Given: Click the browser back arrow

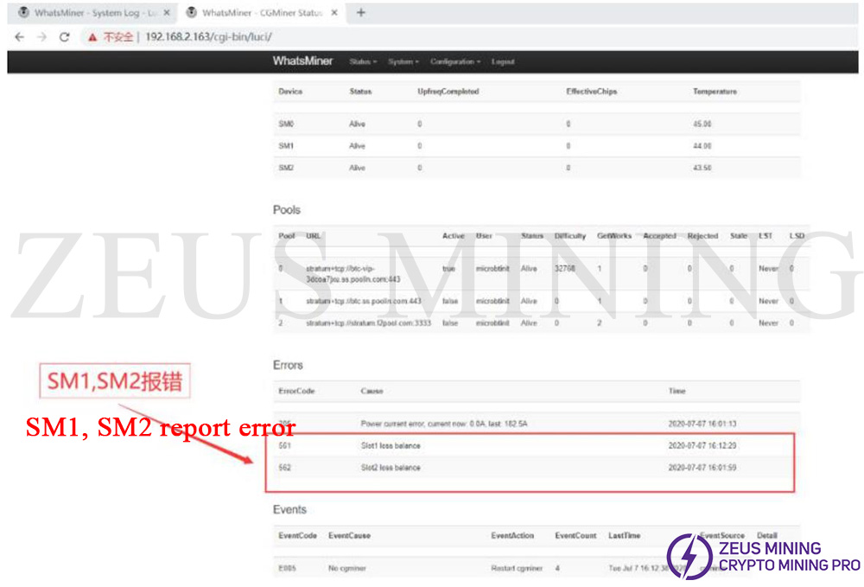Looking at the screenshot, I should [19, 37].
